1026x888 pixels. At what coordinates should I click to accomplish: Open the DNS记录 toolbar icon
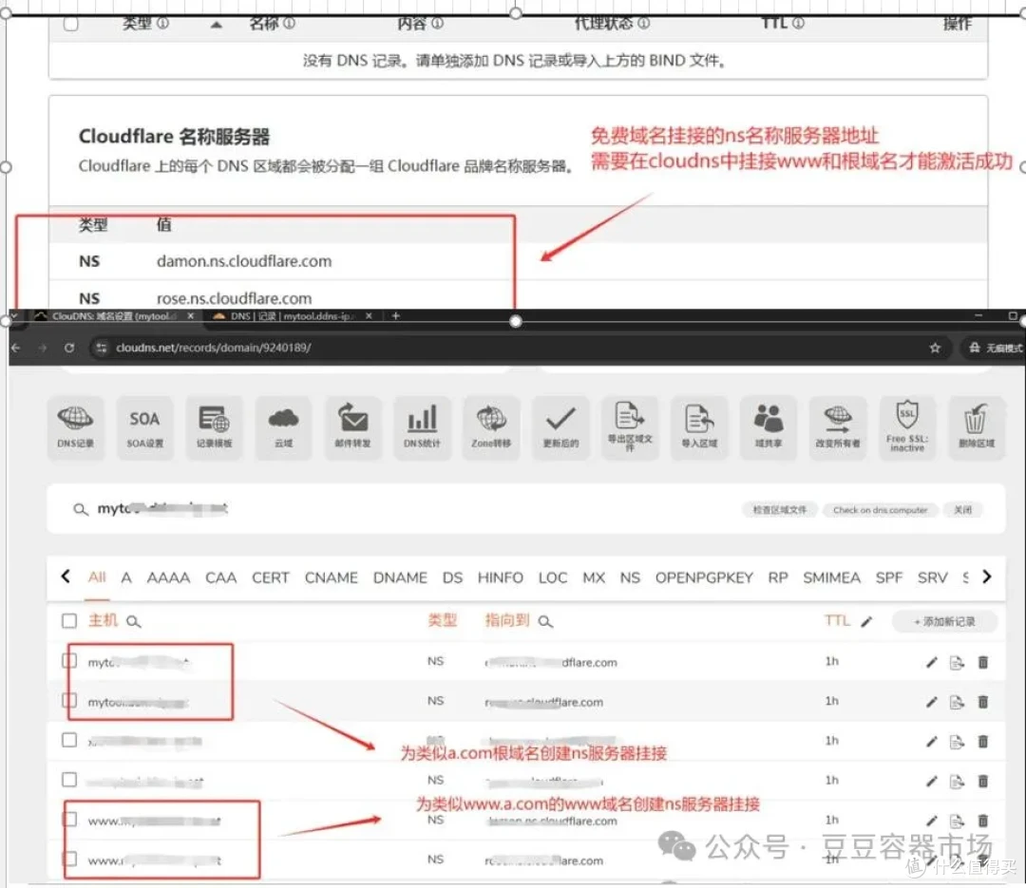coord(75,427)
